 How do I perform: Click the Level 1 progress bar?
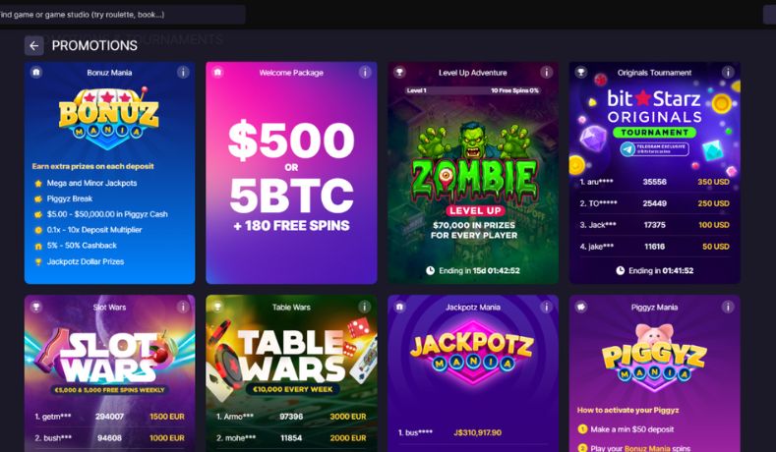tap(473, 90)
